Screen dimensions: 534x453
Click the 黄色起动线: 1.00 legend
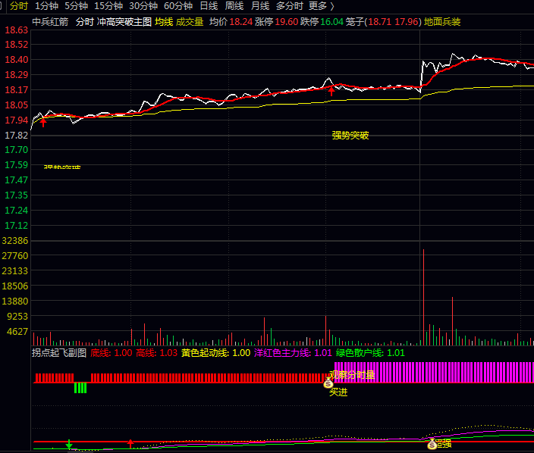216,353
